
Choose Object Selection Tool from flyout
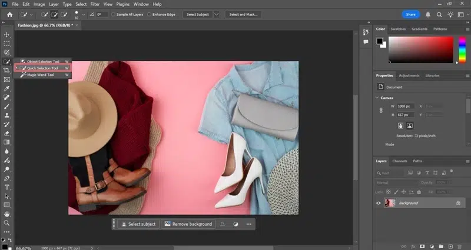click(x=43, y=61)
